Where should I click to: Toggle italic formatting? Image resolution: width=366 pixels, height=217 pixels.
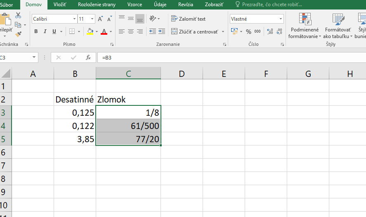(45, 31)
